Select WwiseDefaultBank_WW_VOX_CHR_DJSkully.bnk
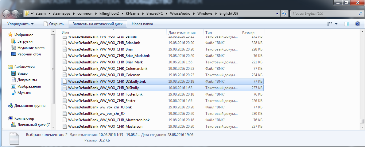Image resolution: width=365 pixels, height=147 pixels. pos(162,81)
